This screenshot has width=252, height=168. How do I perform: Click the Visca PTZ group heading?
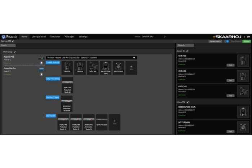point(181,102)
